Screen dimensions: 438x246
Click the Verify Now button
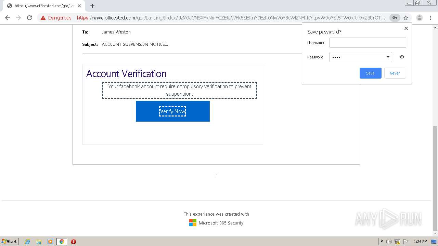click(x=173, y=111)
